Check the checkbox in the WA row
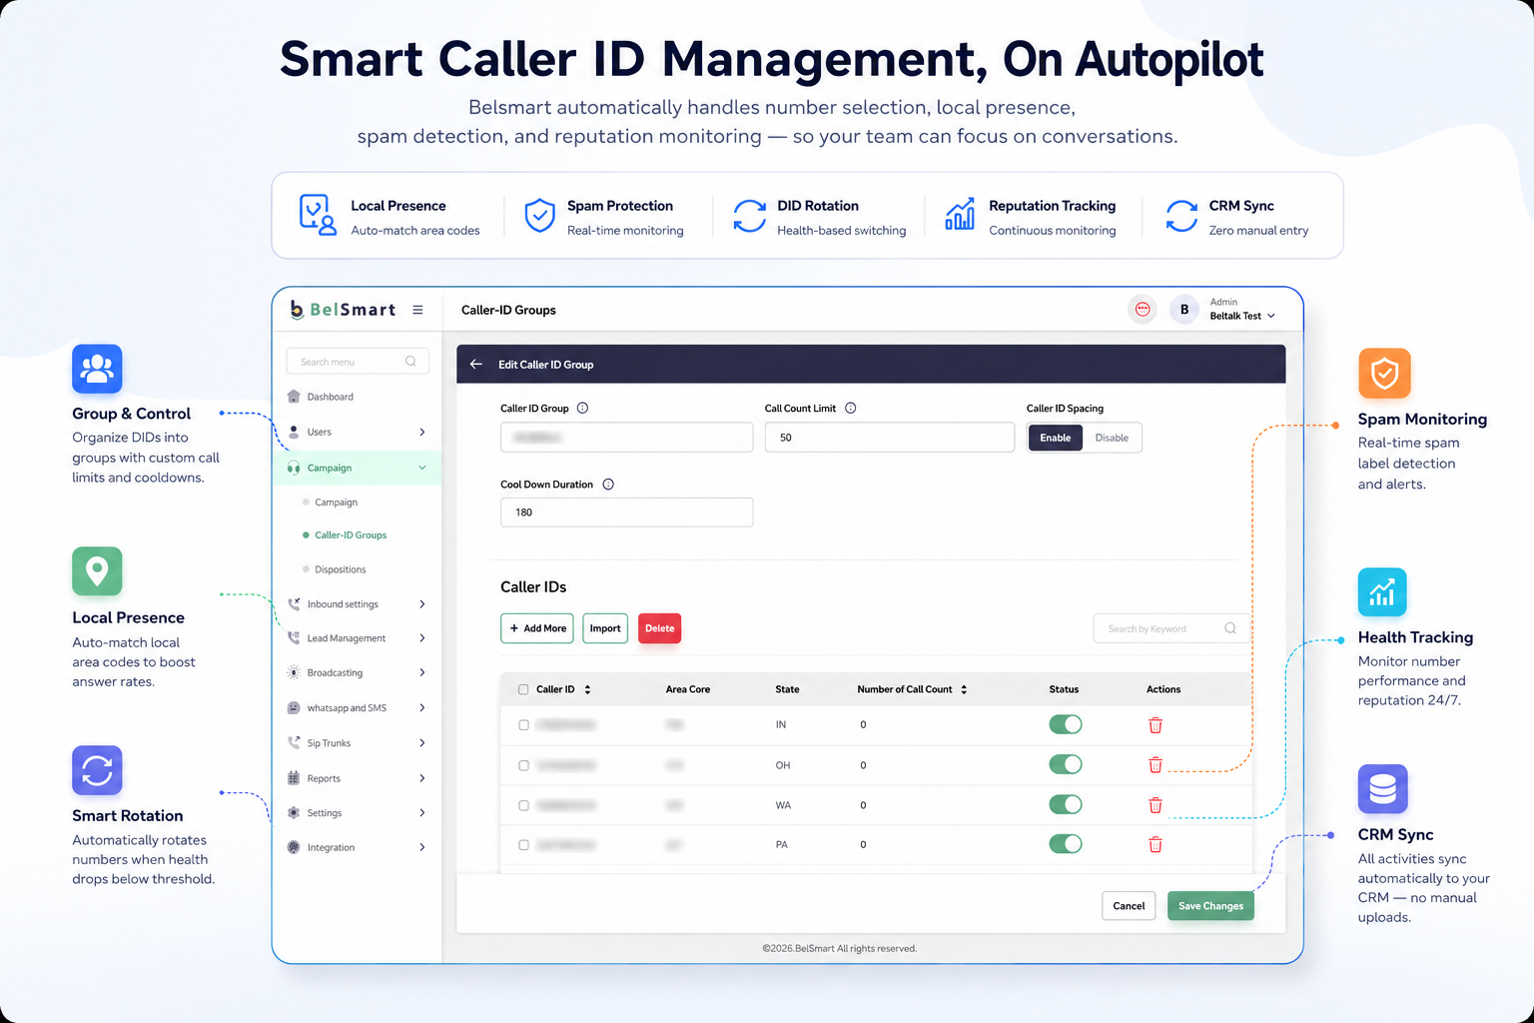This screenshot has width=1534, height=1023. point(523,805)
